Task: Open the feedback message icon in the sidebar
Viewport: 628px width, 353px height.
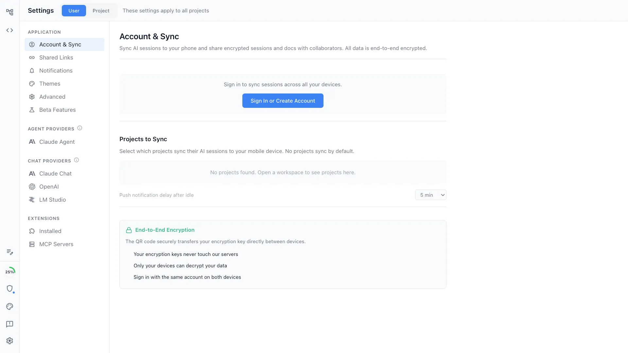Action: coord(9,324)
